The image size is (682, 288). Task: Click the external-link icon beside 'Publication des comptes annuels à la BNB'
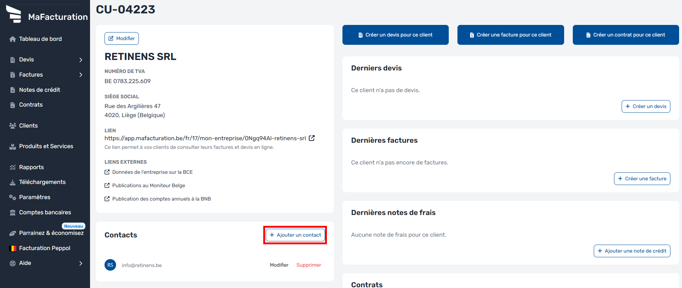(x=107, y=199)
